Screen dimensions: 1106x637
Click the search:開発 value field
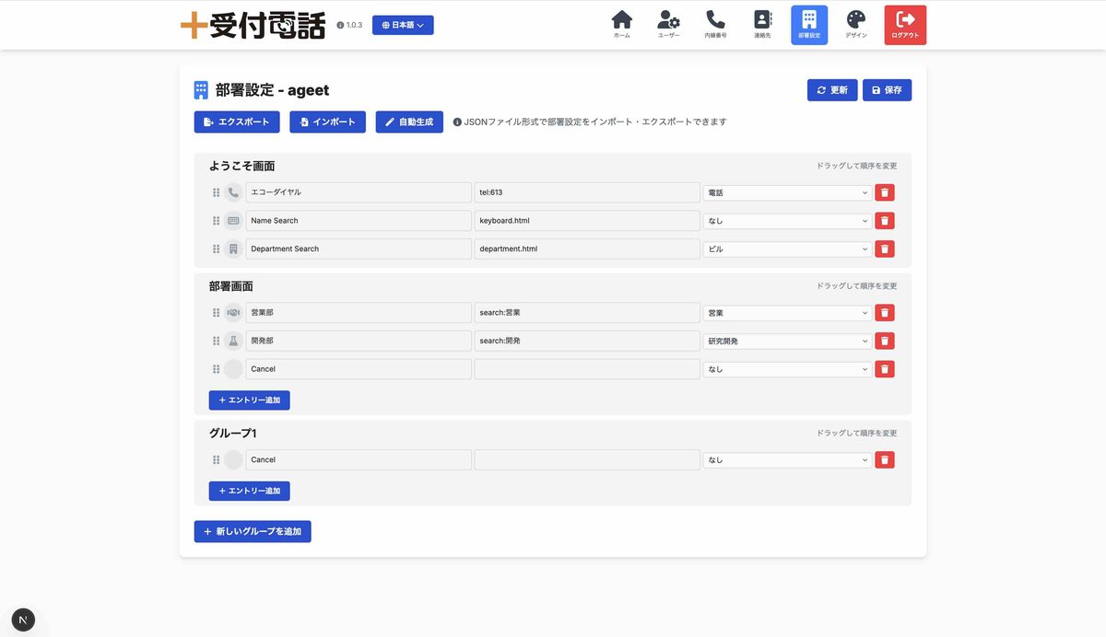pyautogui.click(x=587, y=341)
